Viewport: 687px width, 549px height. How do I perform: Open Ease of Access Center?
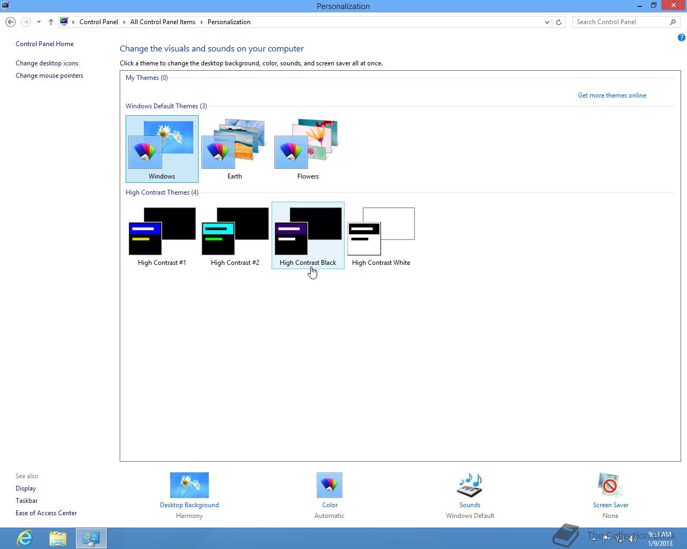46,513
